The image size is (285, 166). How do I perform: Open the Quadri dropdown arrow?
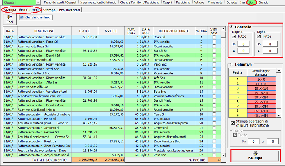pos(38,2)
